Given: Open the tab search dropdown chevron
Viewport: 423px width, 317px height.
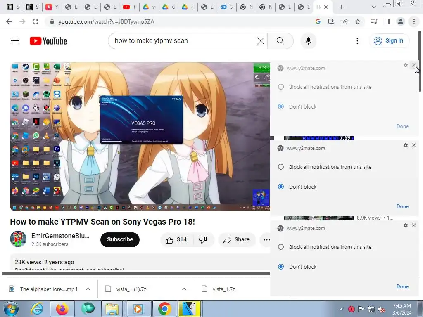Looking at the screenshot, I should tap(373, 7).
